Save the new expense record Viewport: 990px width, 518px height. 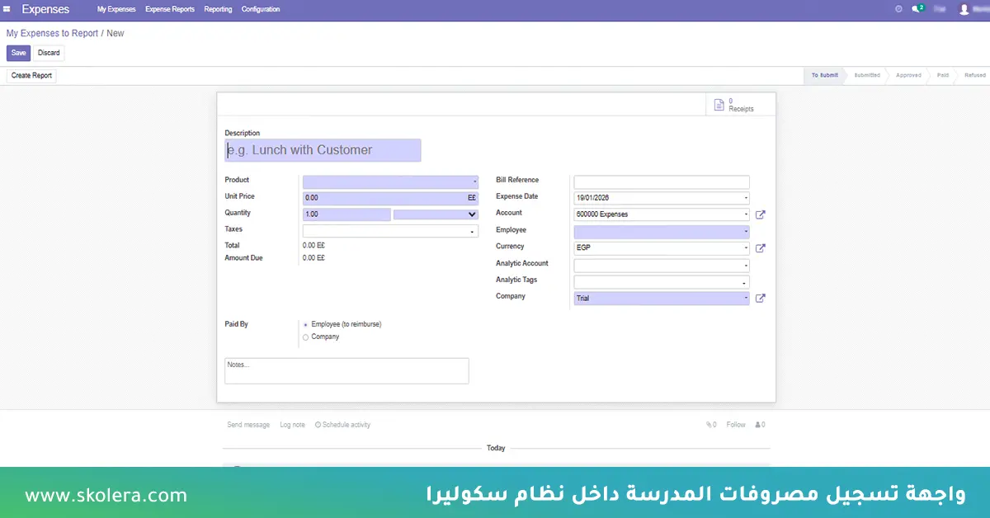[18, 52]
